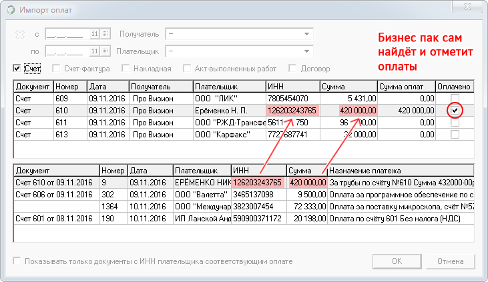Open the calendar picker for start date

point(105,34)
